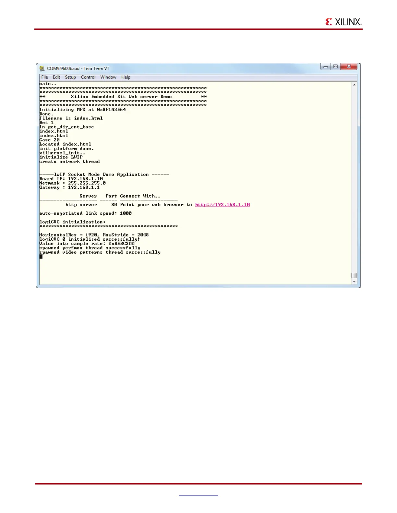
Task: Click the 'Located index.html' line
Action: coord(65,144)
